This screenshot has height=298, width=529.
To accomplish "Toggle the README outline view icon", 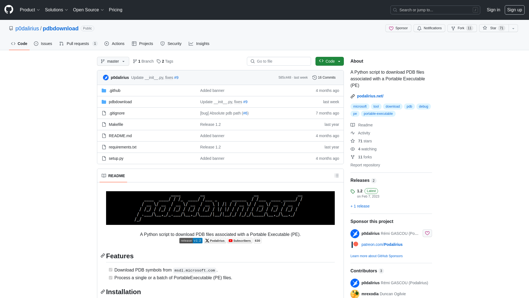I will 337,176.
